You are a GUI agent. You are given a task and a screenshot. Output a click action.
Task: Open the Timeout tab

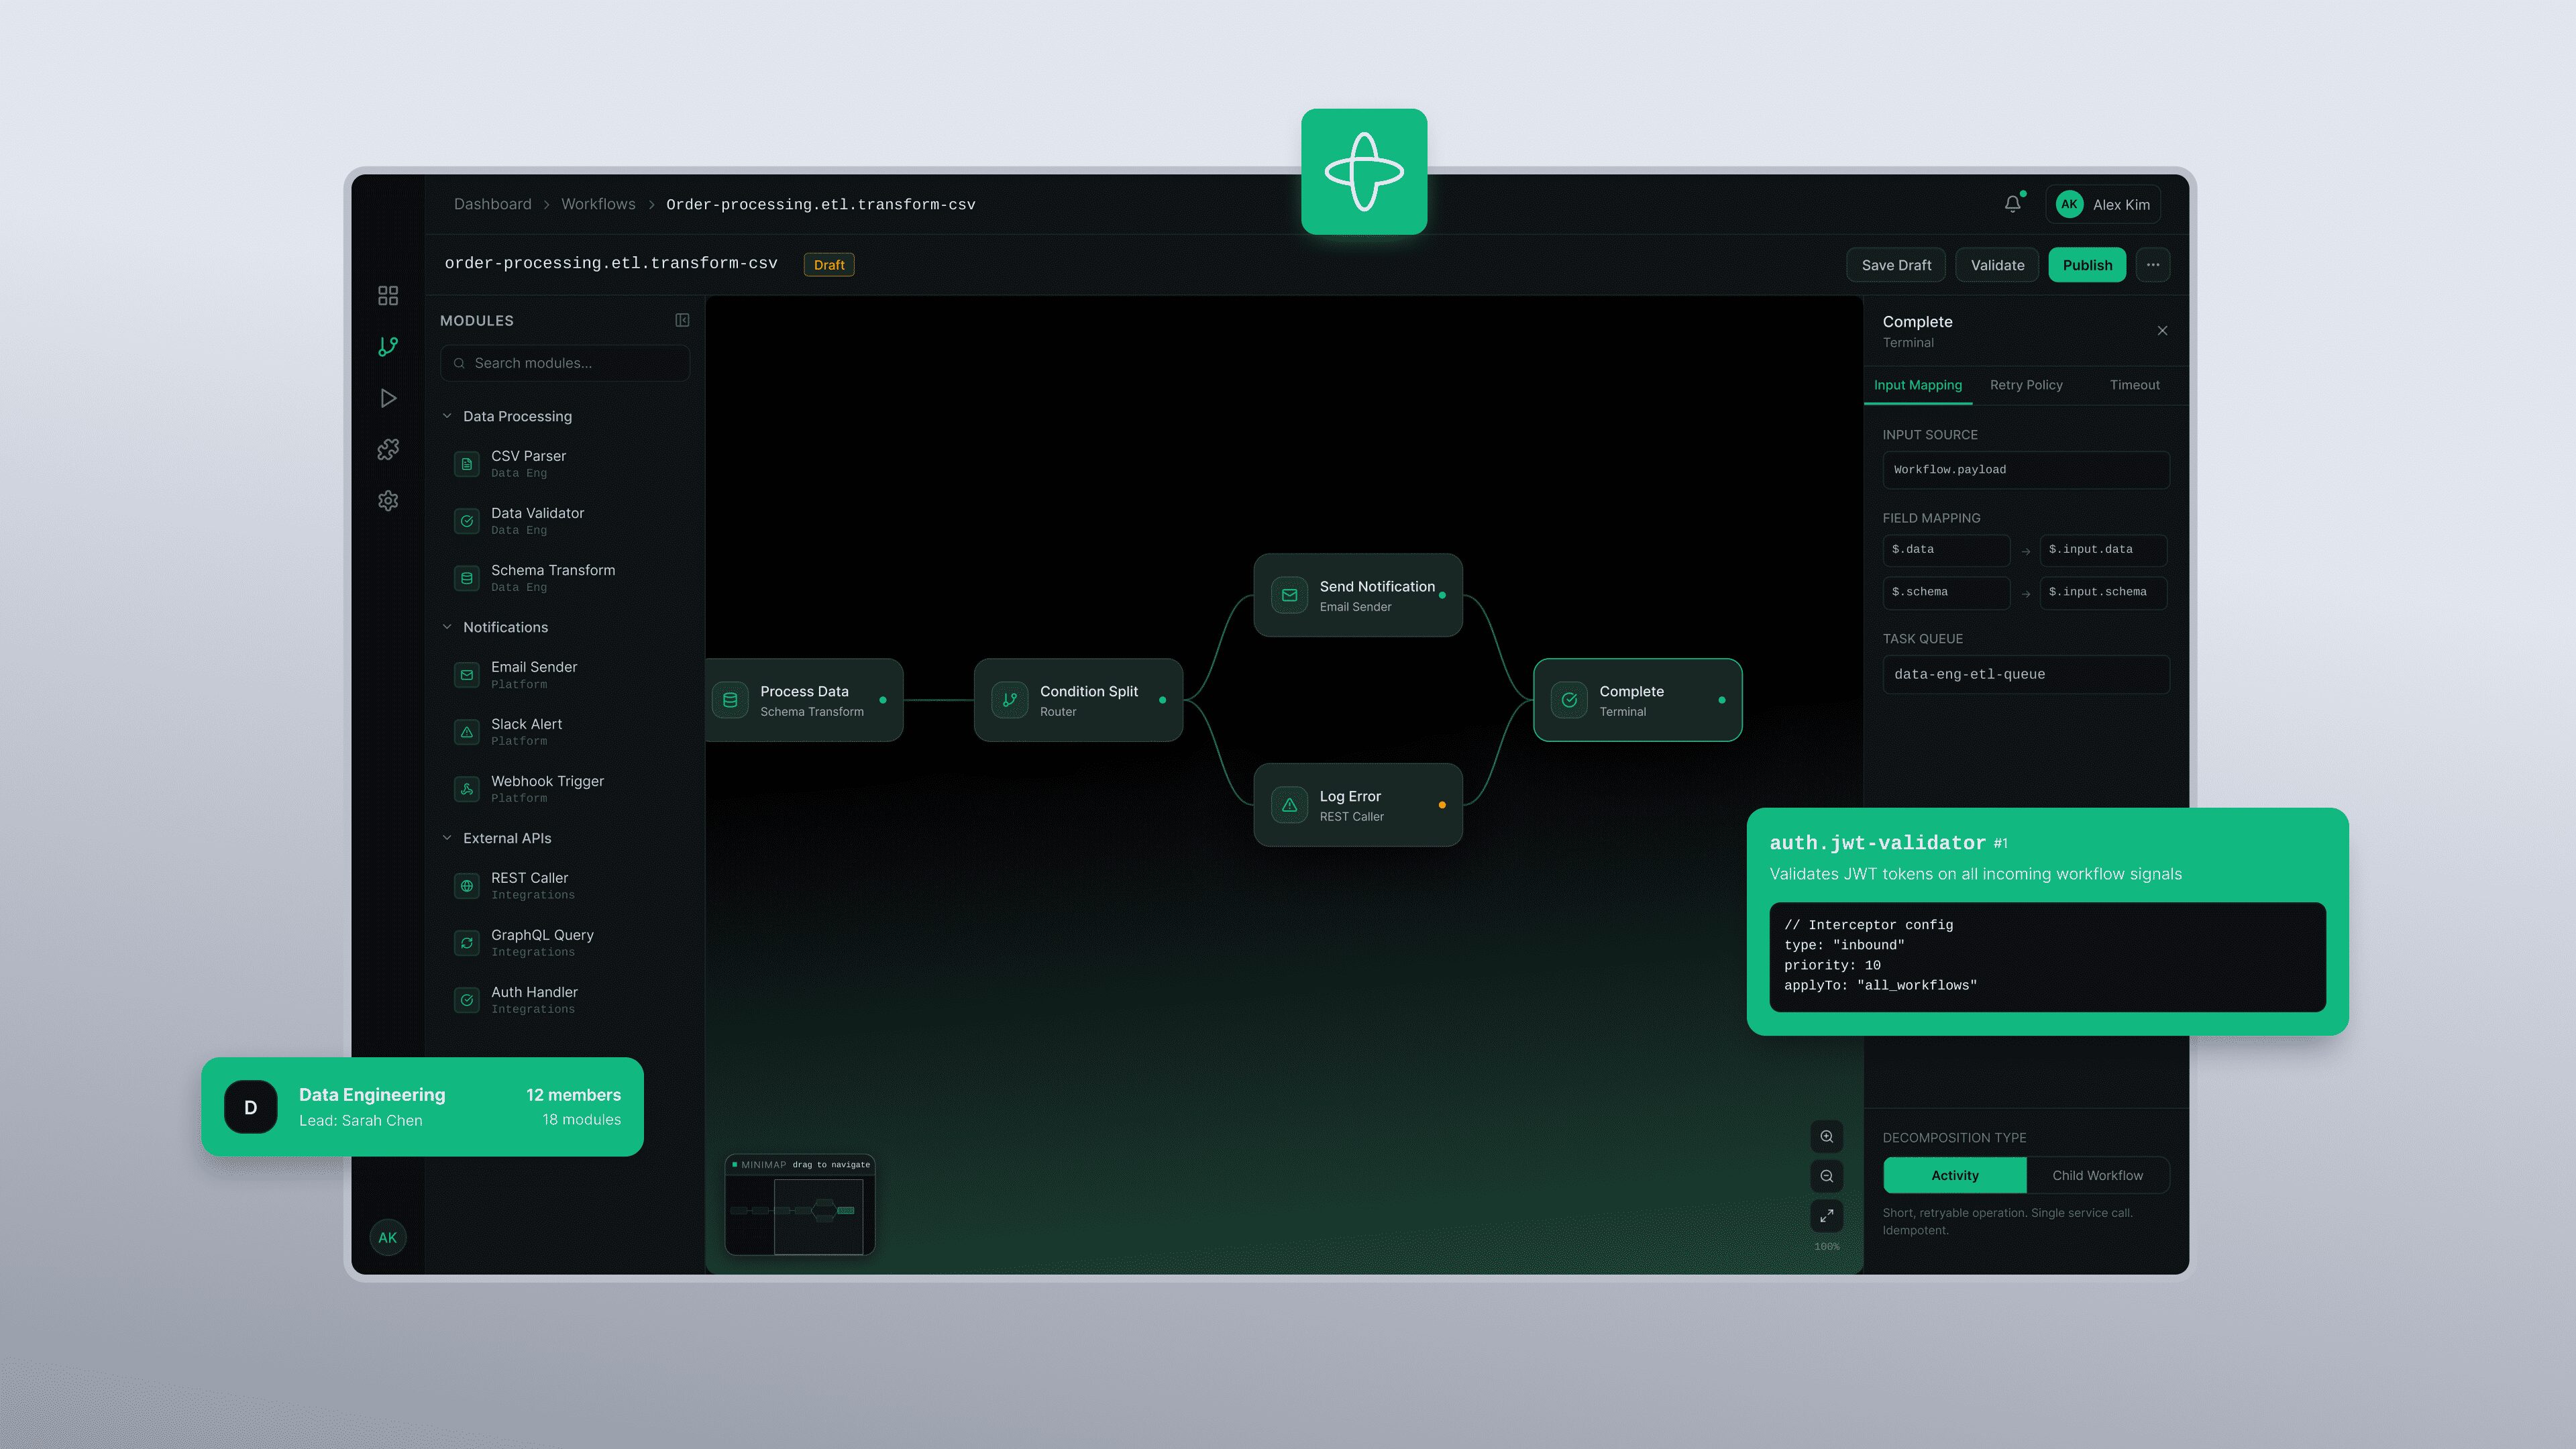[x=2134, y=385]
